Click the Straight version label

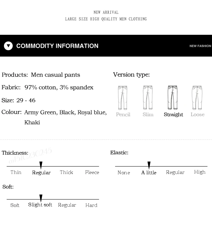click(x=174, y=115)
